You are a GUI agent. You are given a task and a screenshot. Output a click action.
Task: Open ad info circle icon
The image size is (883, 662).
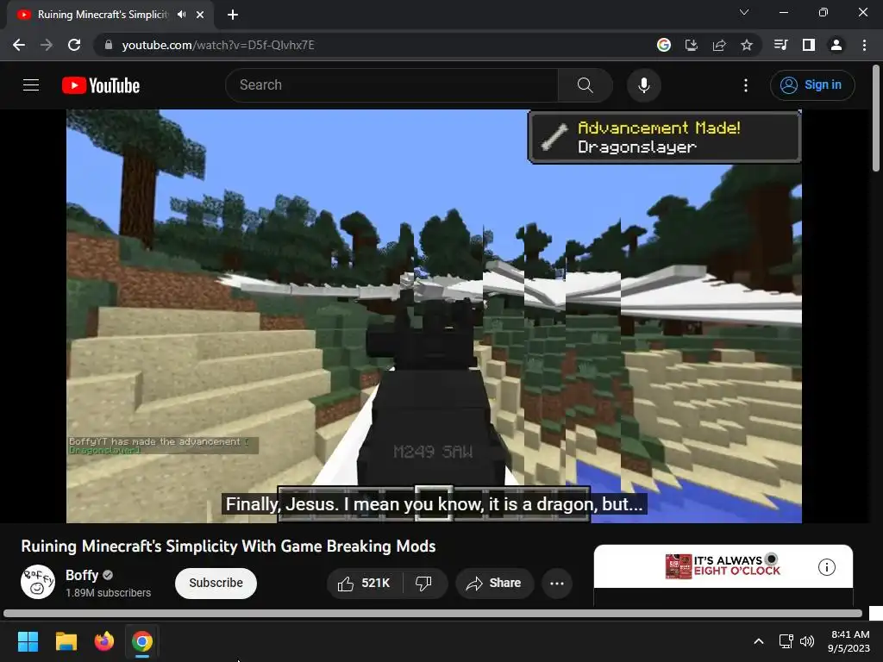coord(827,567)
